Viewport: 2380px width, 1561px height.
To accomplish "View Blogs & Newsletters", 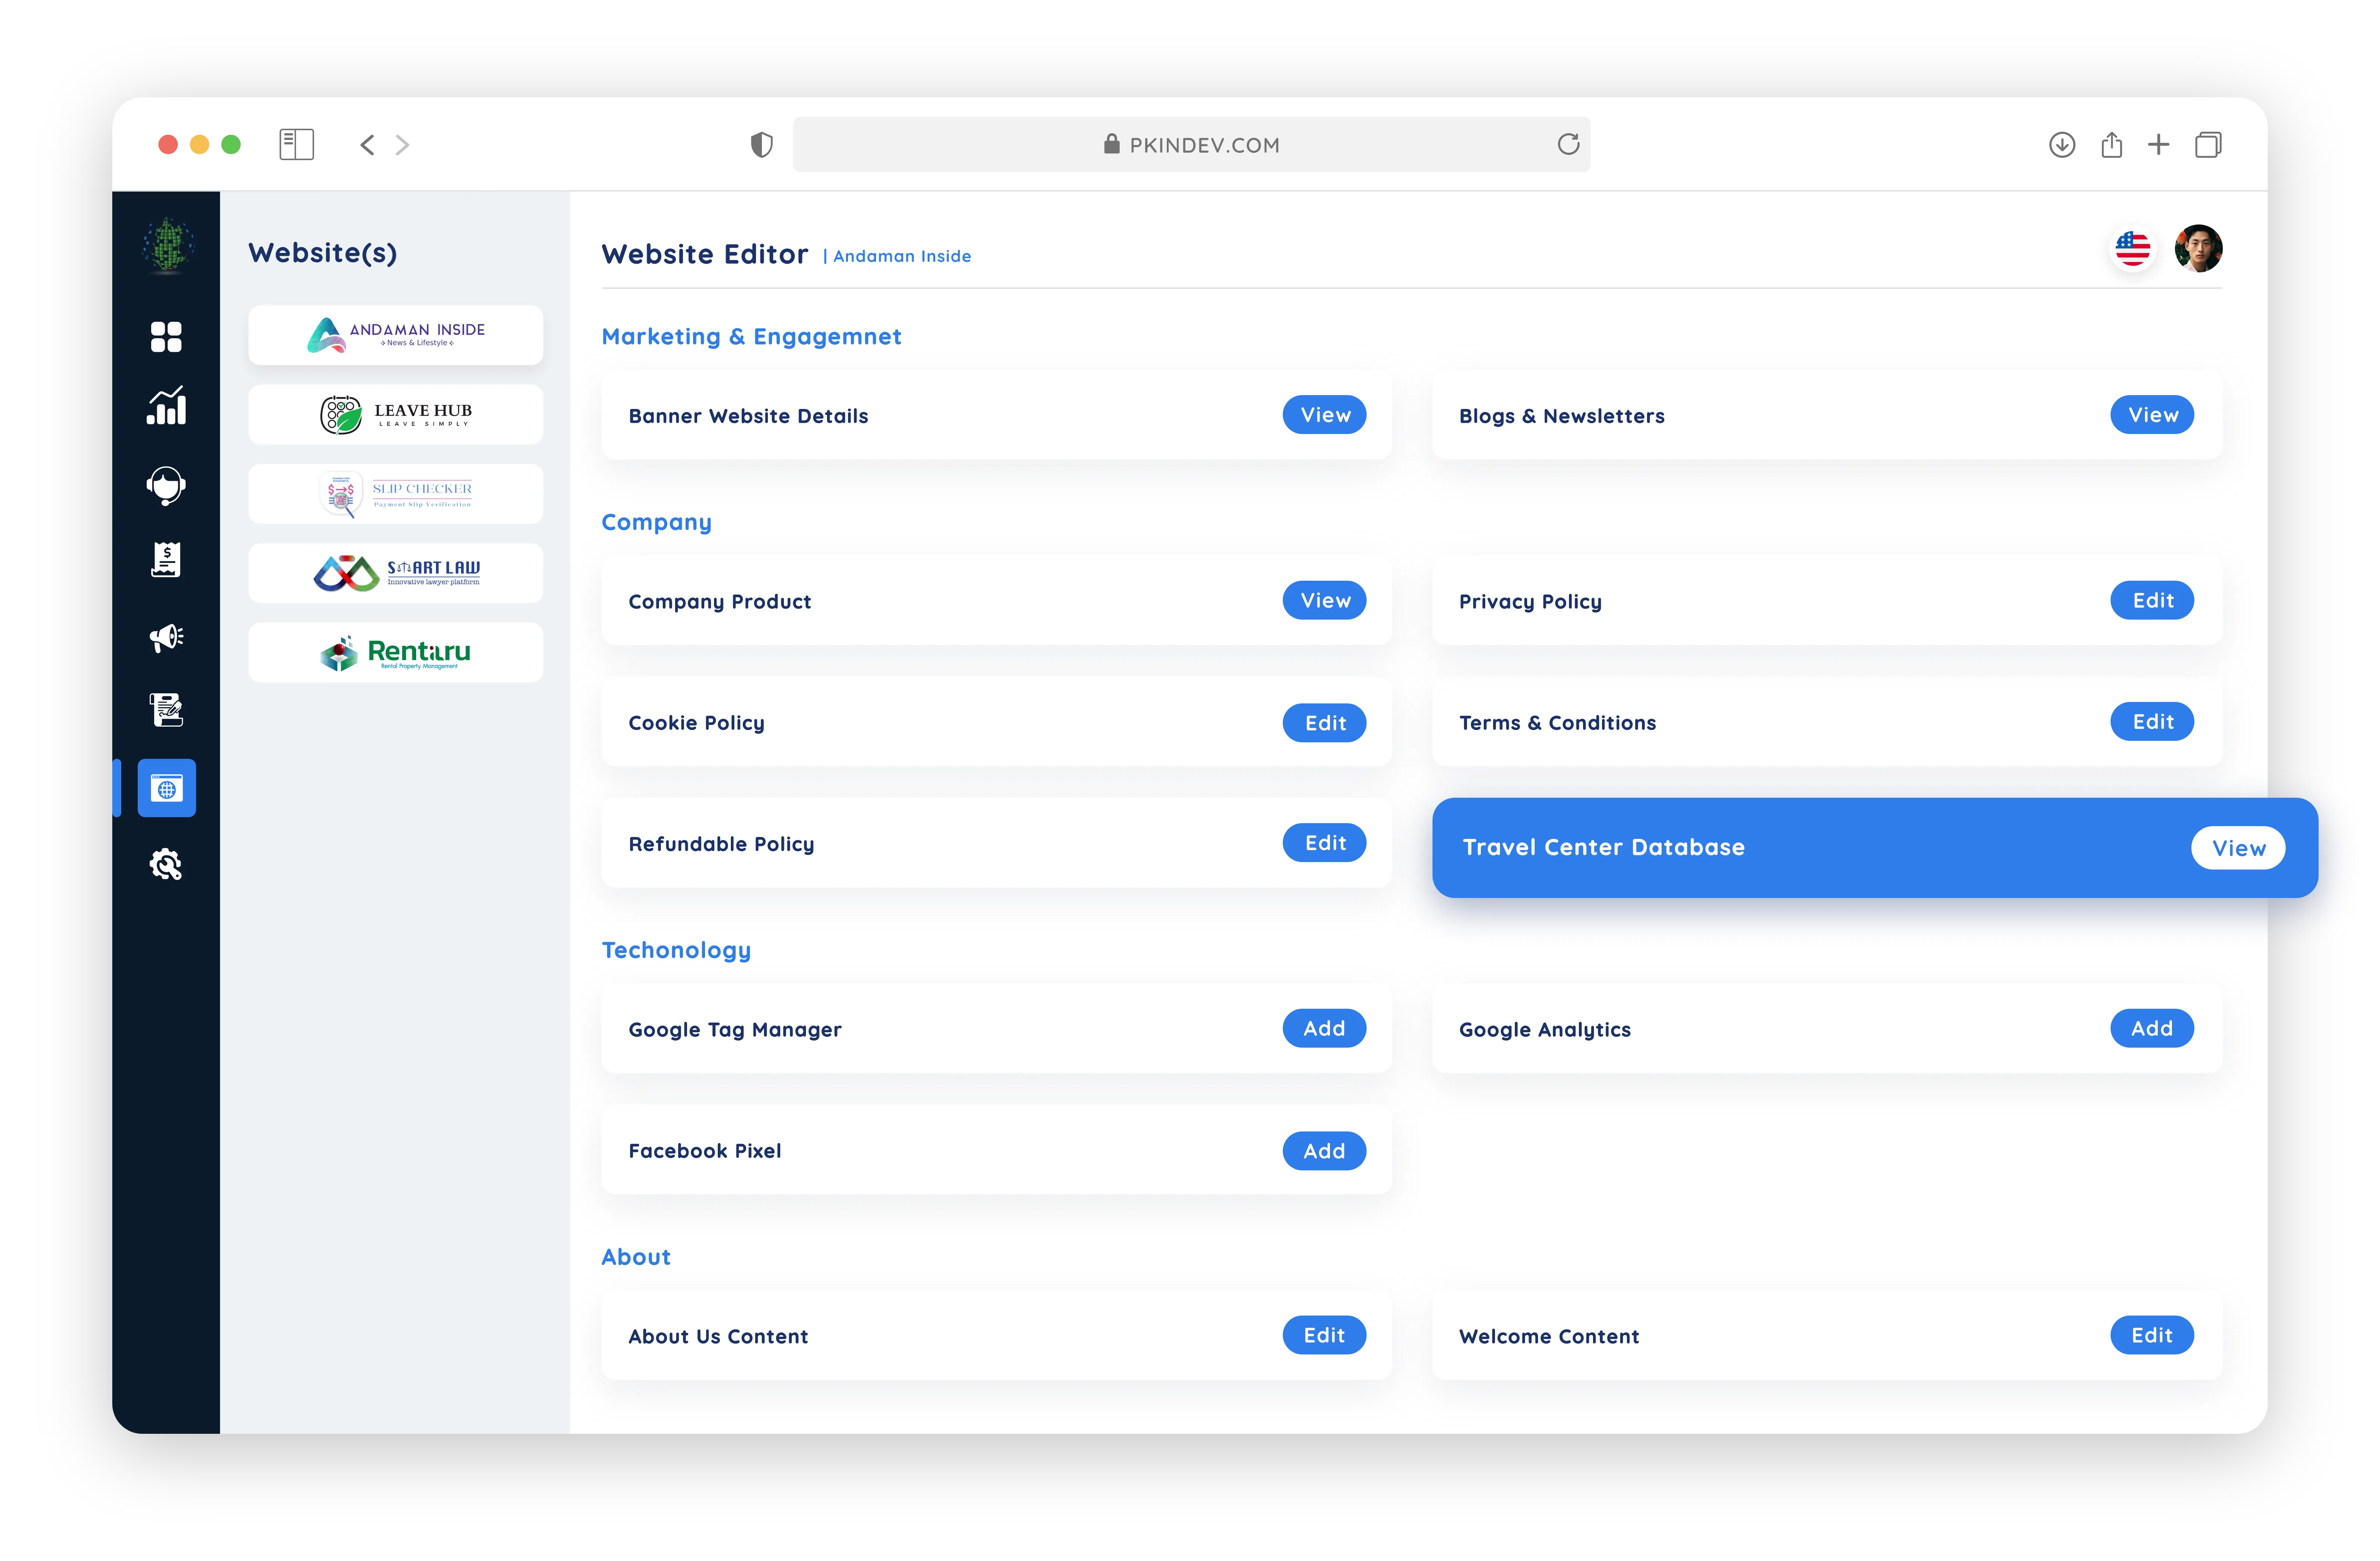I will pyautogui.click(x=2152, y=415).
